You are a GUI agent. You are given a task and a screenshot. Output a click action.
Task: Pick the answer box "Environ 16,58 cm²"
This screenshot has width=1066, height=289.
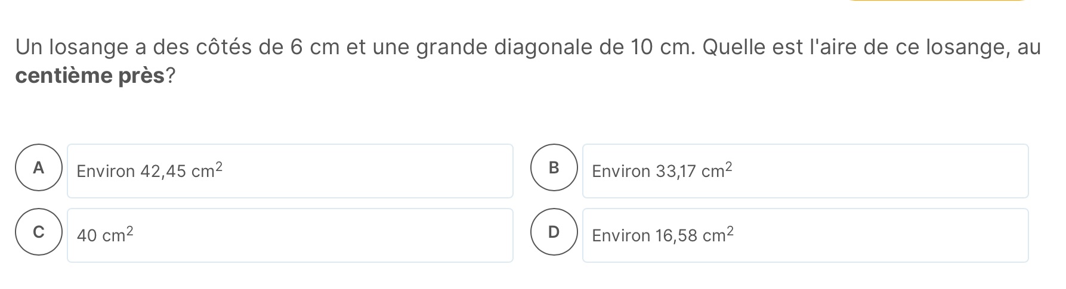[805, 235]
